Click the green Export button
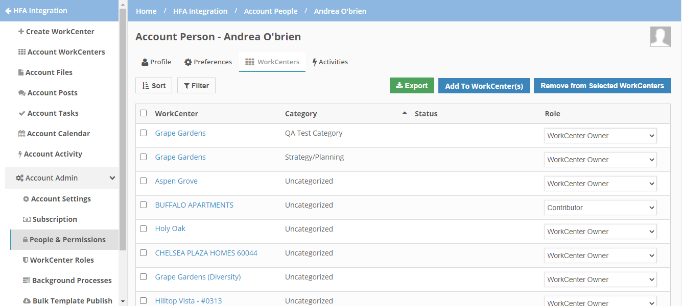The image size is (682, 306). pos(412,86)
